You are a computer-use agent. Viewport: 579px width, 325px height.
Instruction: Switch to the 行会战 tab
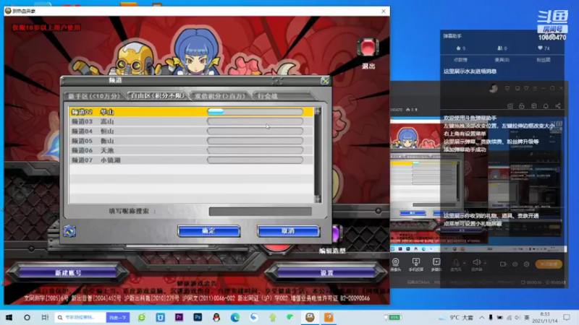click(x=283, y=96)
